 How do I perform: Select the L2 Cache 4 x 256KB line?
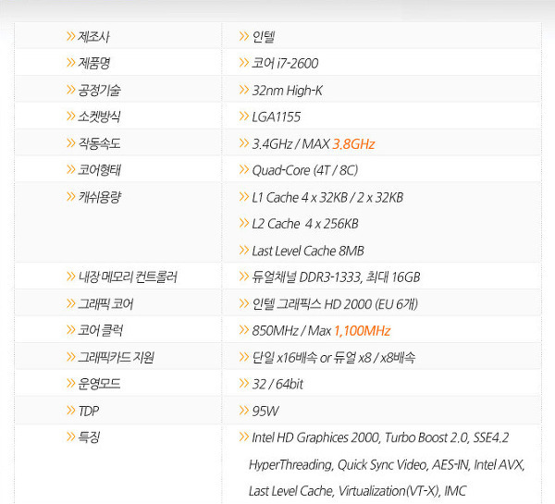[305, 224]
